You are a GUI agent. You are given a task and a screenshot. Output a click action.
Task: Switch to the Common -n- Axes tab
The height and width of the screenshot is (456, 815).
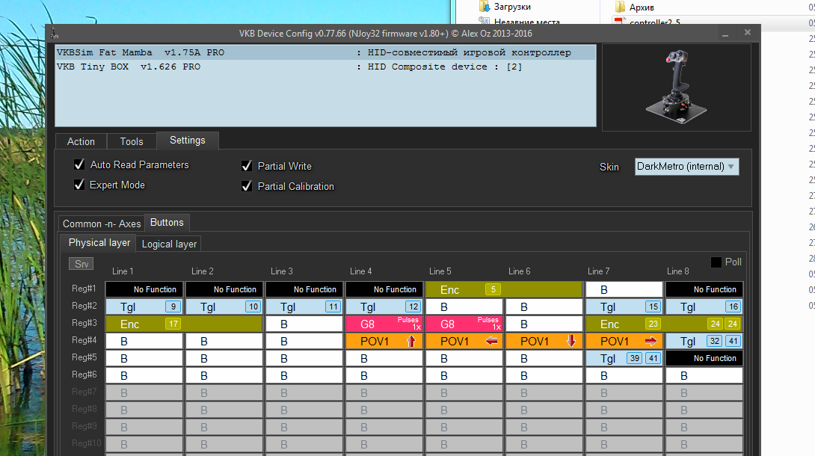point(102,224)
